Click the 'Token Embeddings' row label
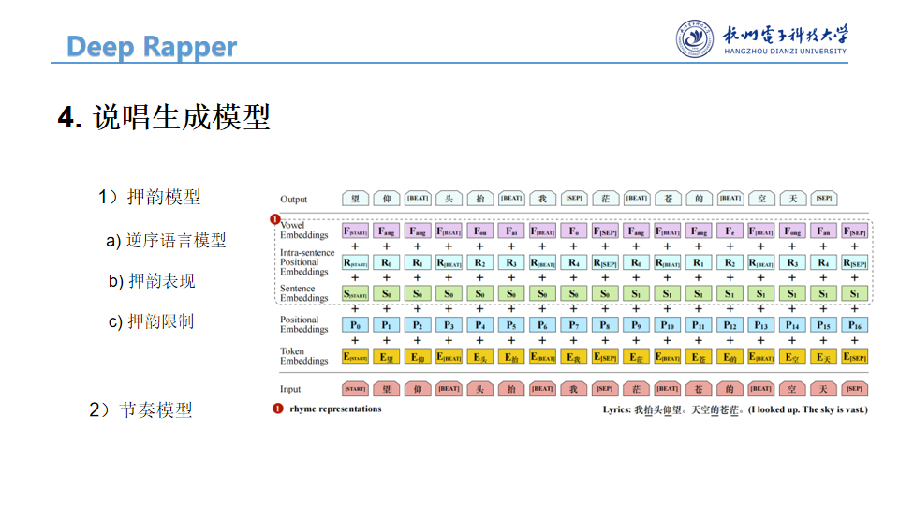The image size is (899, 506). point(303,356)
